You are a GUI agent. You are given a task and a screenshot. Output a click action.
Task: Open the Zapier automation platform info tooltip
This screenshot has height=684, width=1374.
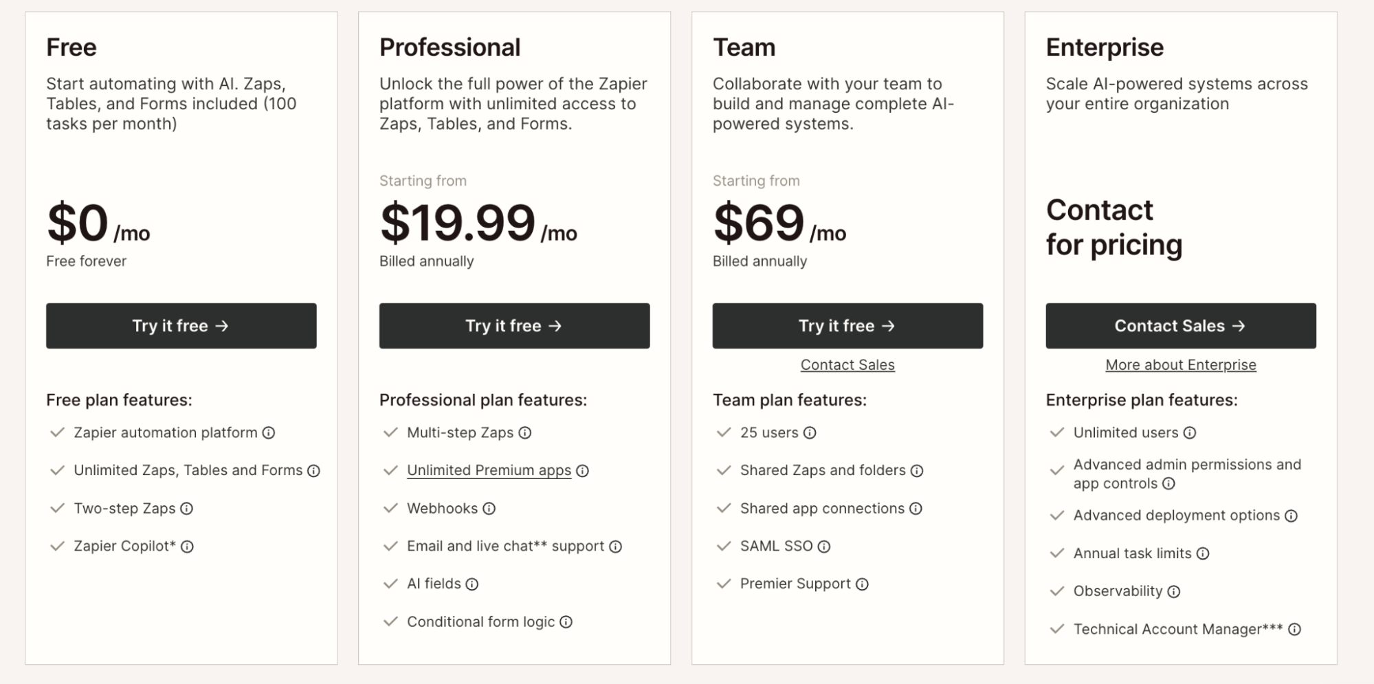[269, 432]
